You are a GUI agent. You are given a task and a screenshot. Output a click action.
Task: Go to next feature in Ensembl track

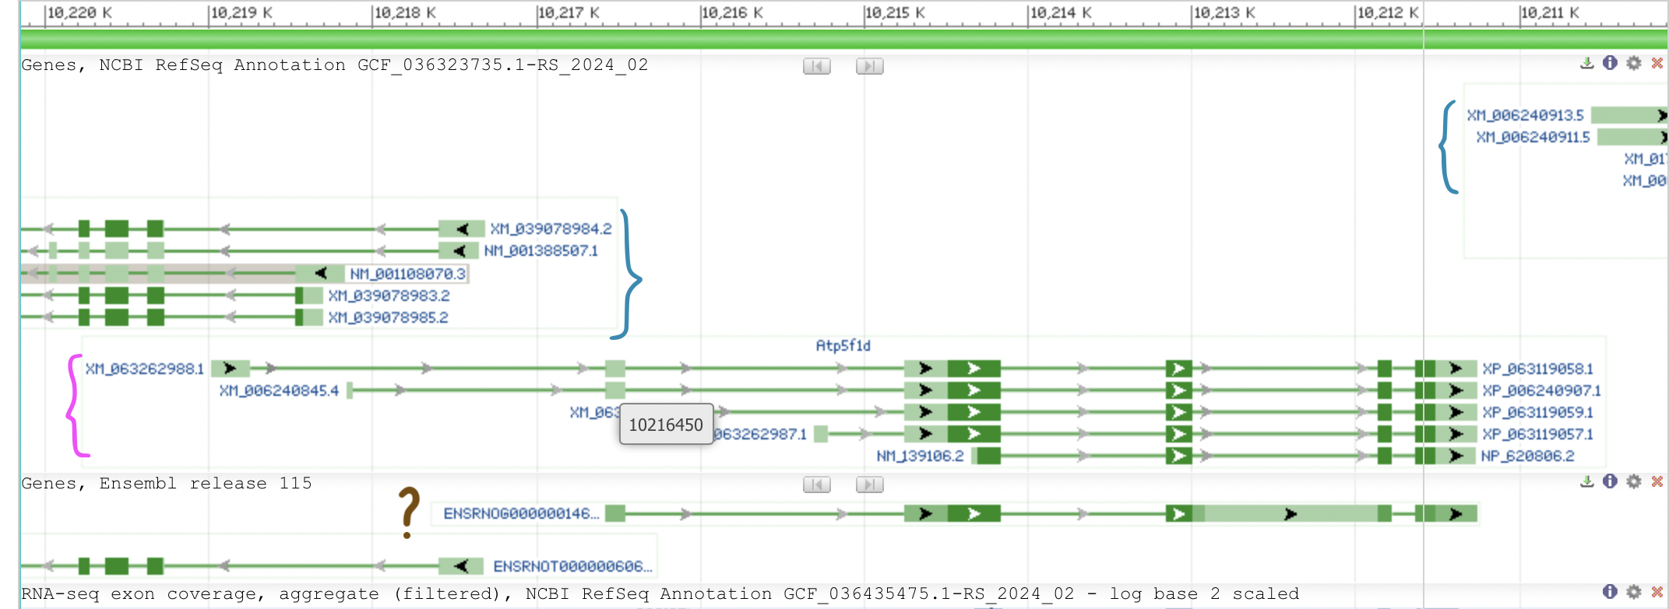coord(869,485)
